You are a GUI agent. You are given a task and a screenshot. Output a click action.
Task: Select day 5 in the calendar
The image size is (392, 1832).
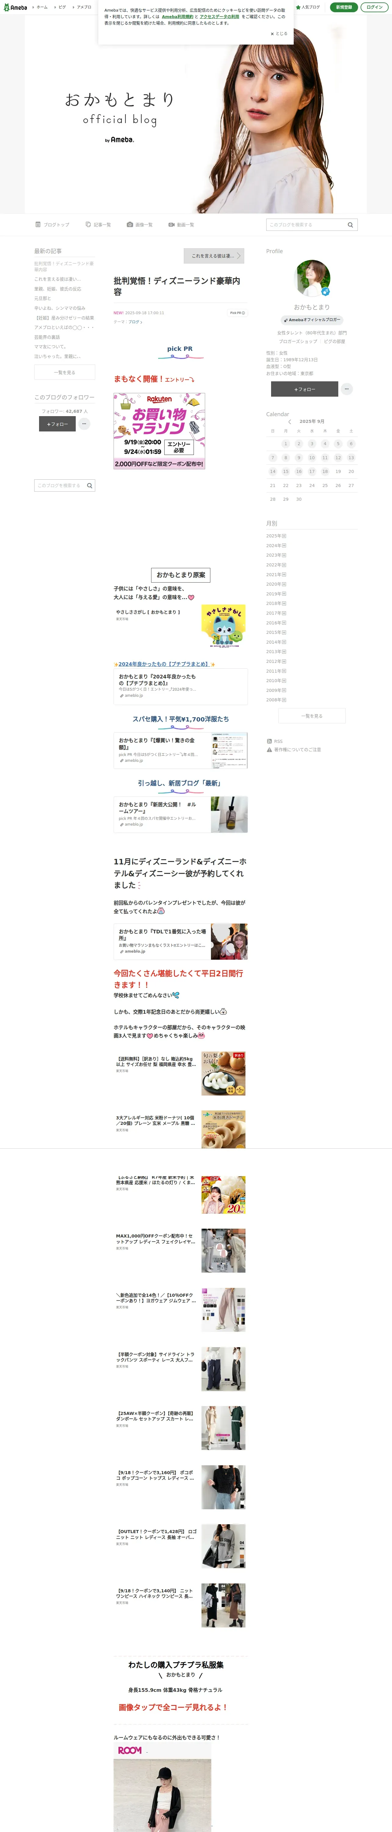(x=338, y=444)
